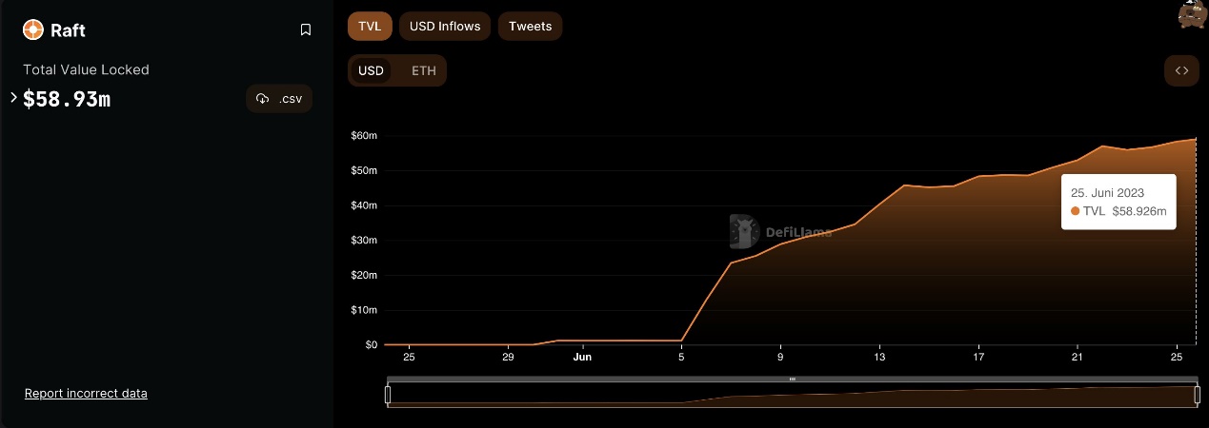Expand the Total Value Locked breakdown chevron
The width and height of the screenshot is (1209, 428).
point(13,97)
